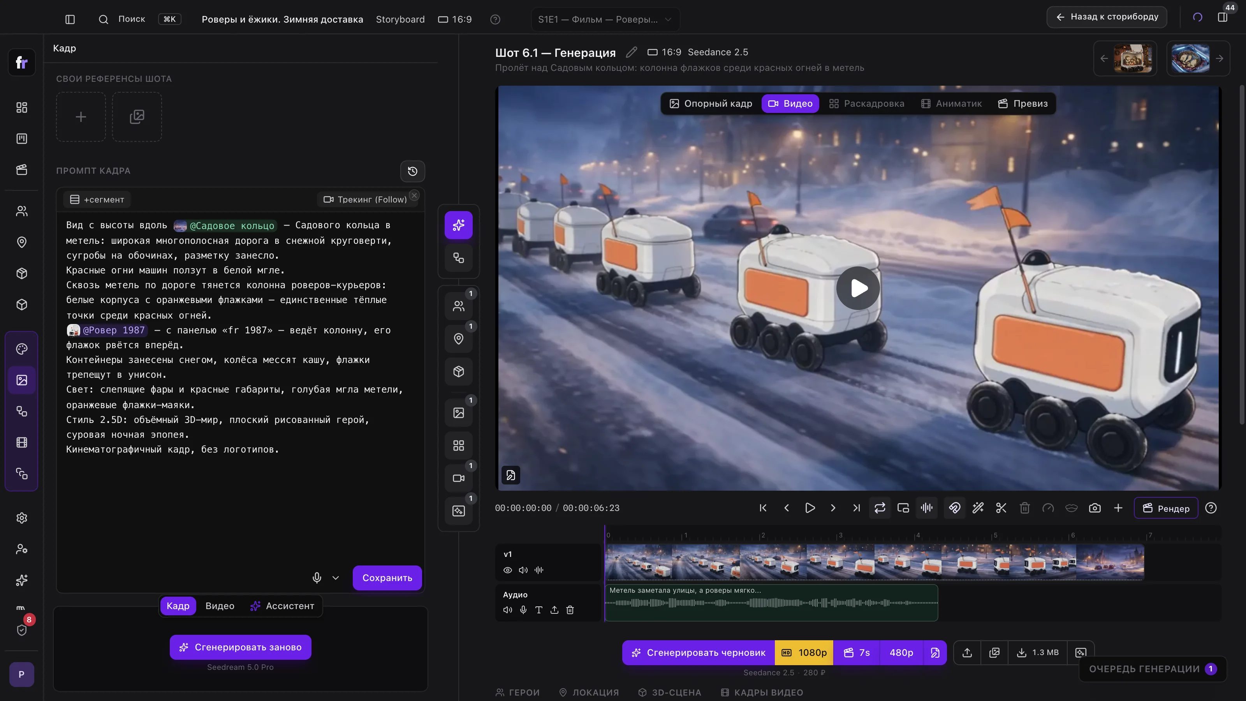The height and width of the screenshot is (701, 1246).
Task: Toggle loop playback button
Action: pyautogui.click(x=880, y=508)
